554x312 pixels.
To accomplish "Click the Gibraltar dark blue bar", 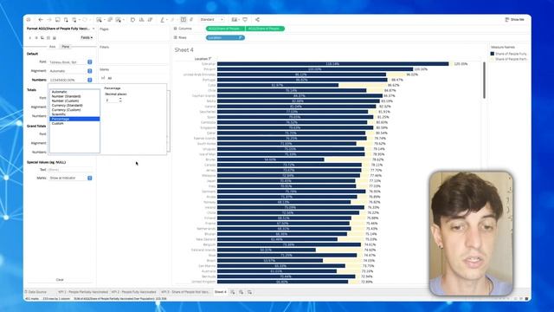I will click(332, 64).
